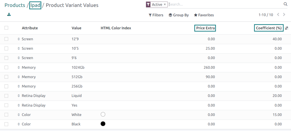Click the 90.00 price extra cell

coord(210,77)
